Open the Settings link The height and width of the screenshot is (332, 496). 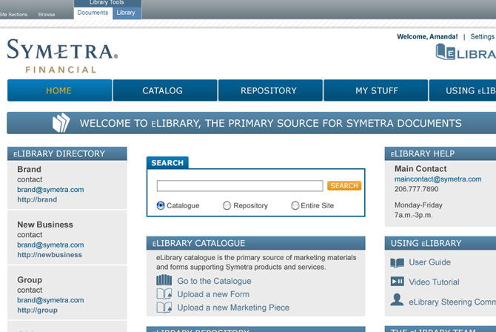click(482, 37)
